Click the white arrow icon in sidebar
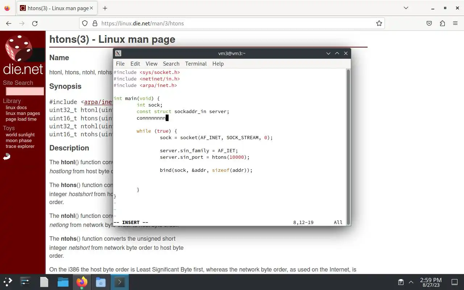 pos(7,157)
